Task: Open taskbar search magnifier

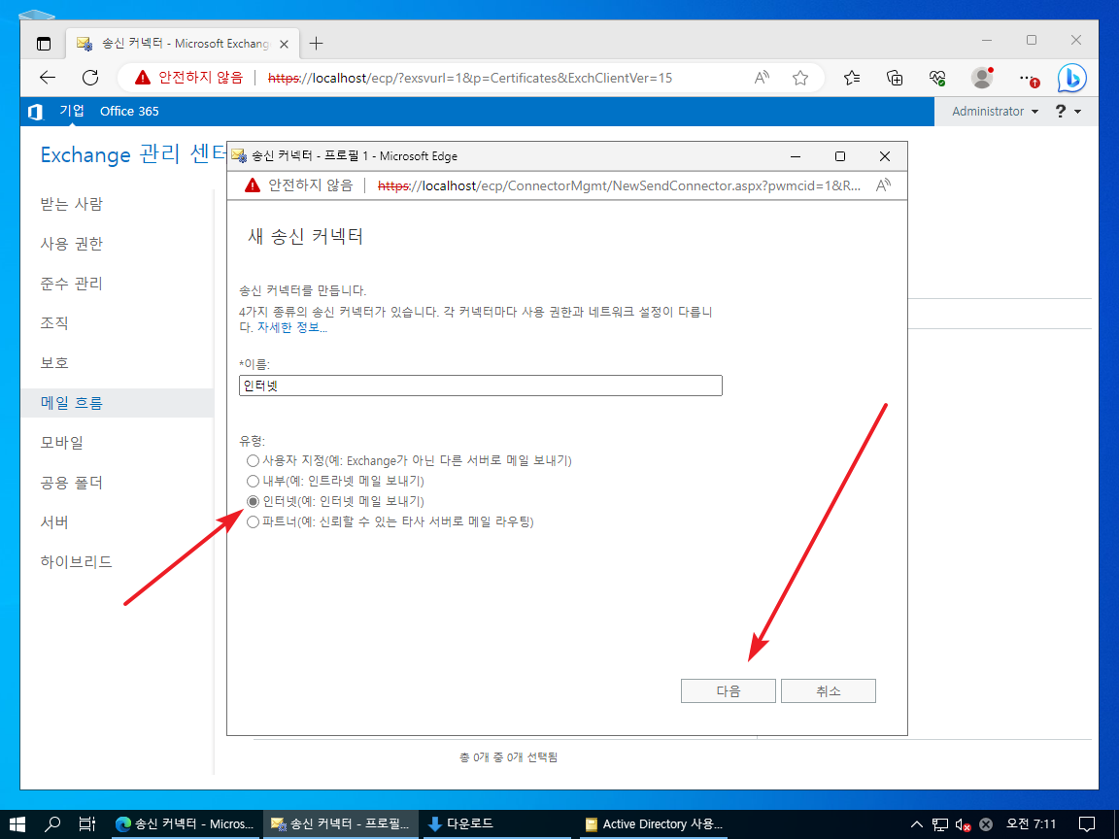Action: (52, 824)
